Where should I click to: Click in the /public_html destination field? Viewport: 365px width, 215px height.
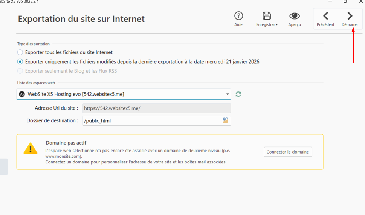(x=151, y=121)
